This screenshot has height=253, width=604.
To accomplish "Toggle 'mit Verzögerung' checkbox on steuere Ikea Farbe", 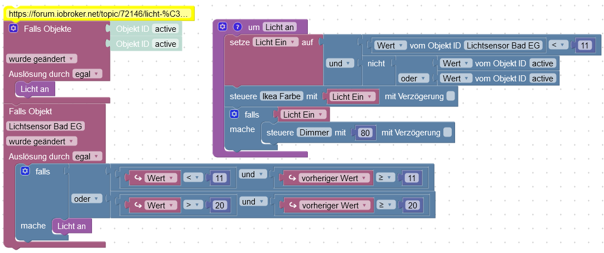I will (x=450, y=96).
